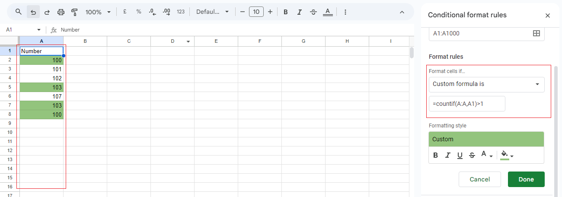Click cell A4 with value 102
The width and height of the screenshot is (562, 197).
(42, 78)
